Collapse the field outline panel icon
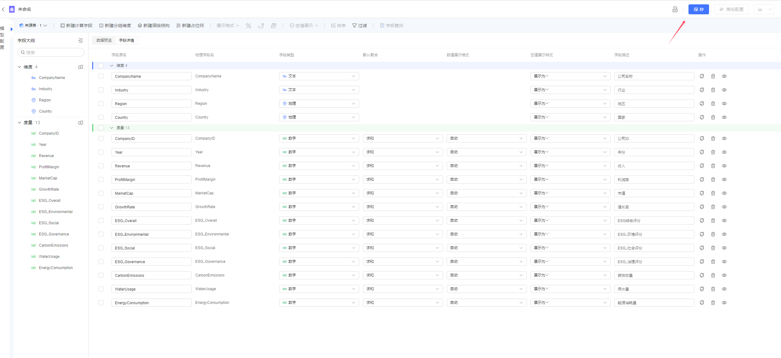Image resolution: width=781 pixels, height=358 pixels. click(81, 40)
